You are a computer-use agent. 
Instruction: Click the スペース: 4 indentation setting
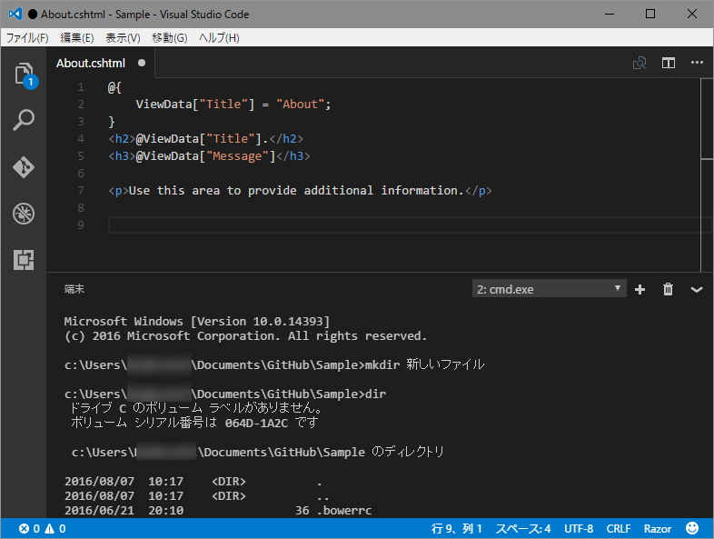522,528
